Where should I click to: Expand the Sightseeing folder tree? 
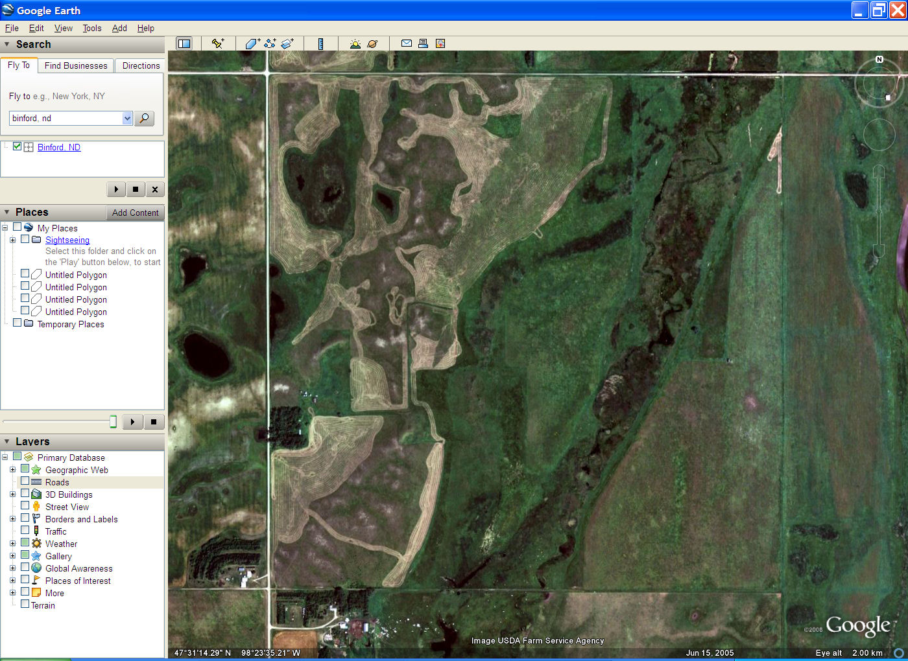pyautogui.click(x=12, y=240)
